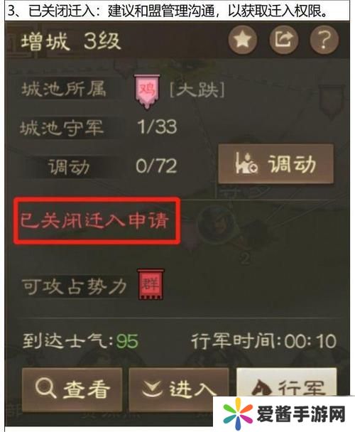Click the magnifier icon on 查看 button

click(45, 388)
